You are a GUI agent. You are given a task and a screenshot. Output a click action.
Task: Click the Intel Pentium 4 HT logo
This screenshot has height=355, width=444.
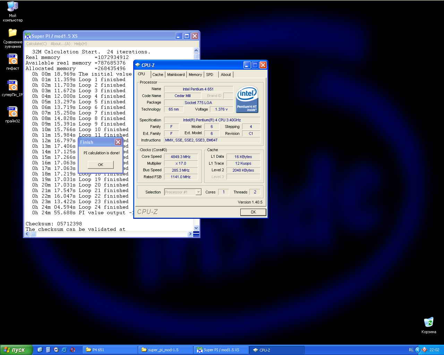[x=247, y=99]
